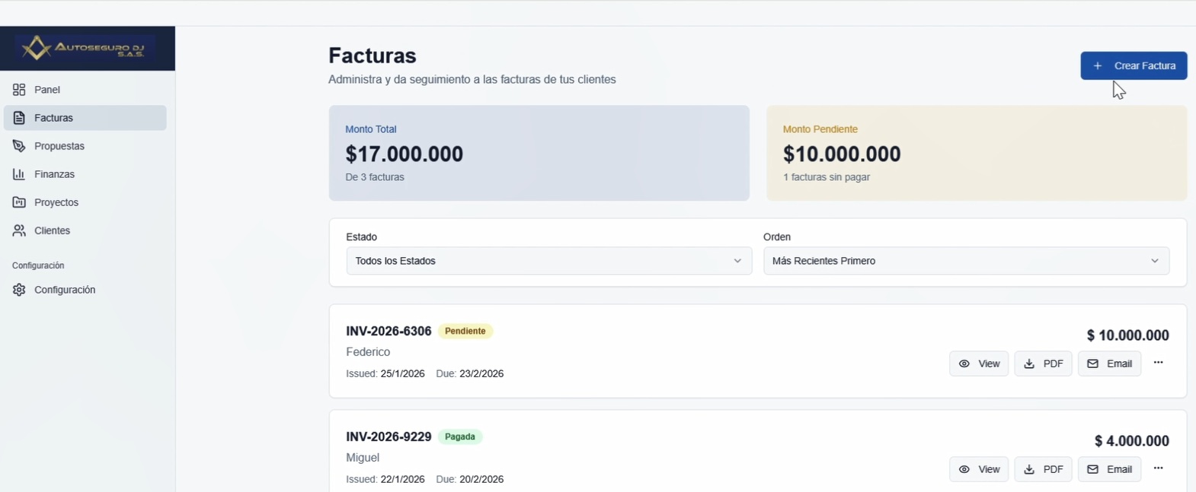Click the Autoseguro DJ S.A.S. logo

click(x=87, y=49)
